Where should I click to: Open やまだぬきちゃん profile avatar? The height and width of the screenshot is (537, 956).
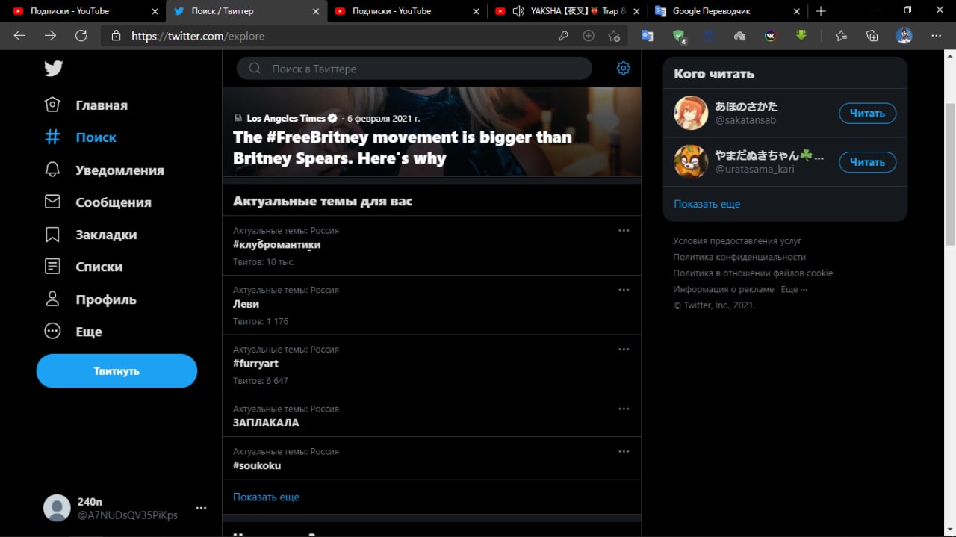point(691,161)
